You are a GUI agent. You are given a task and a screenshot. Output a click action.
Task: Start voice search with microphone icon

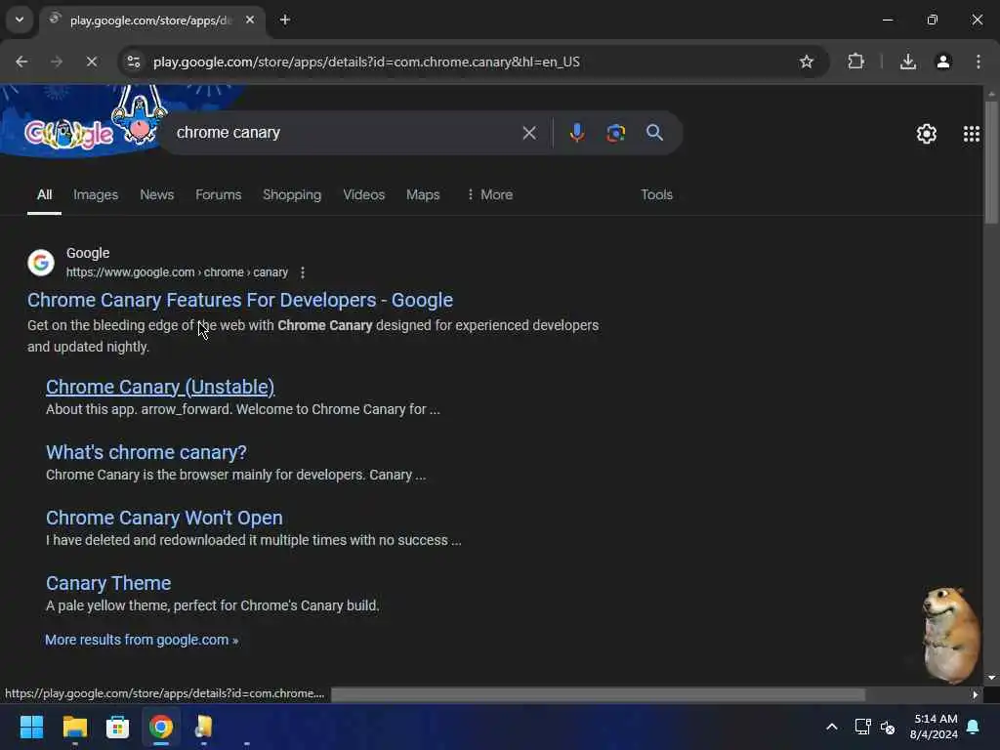pos(576,133)
